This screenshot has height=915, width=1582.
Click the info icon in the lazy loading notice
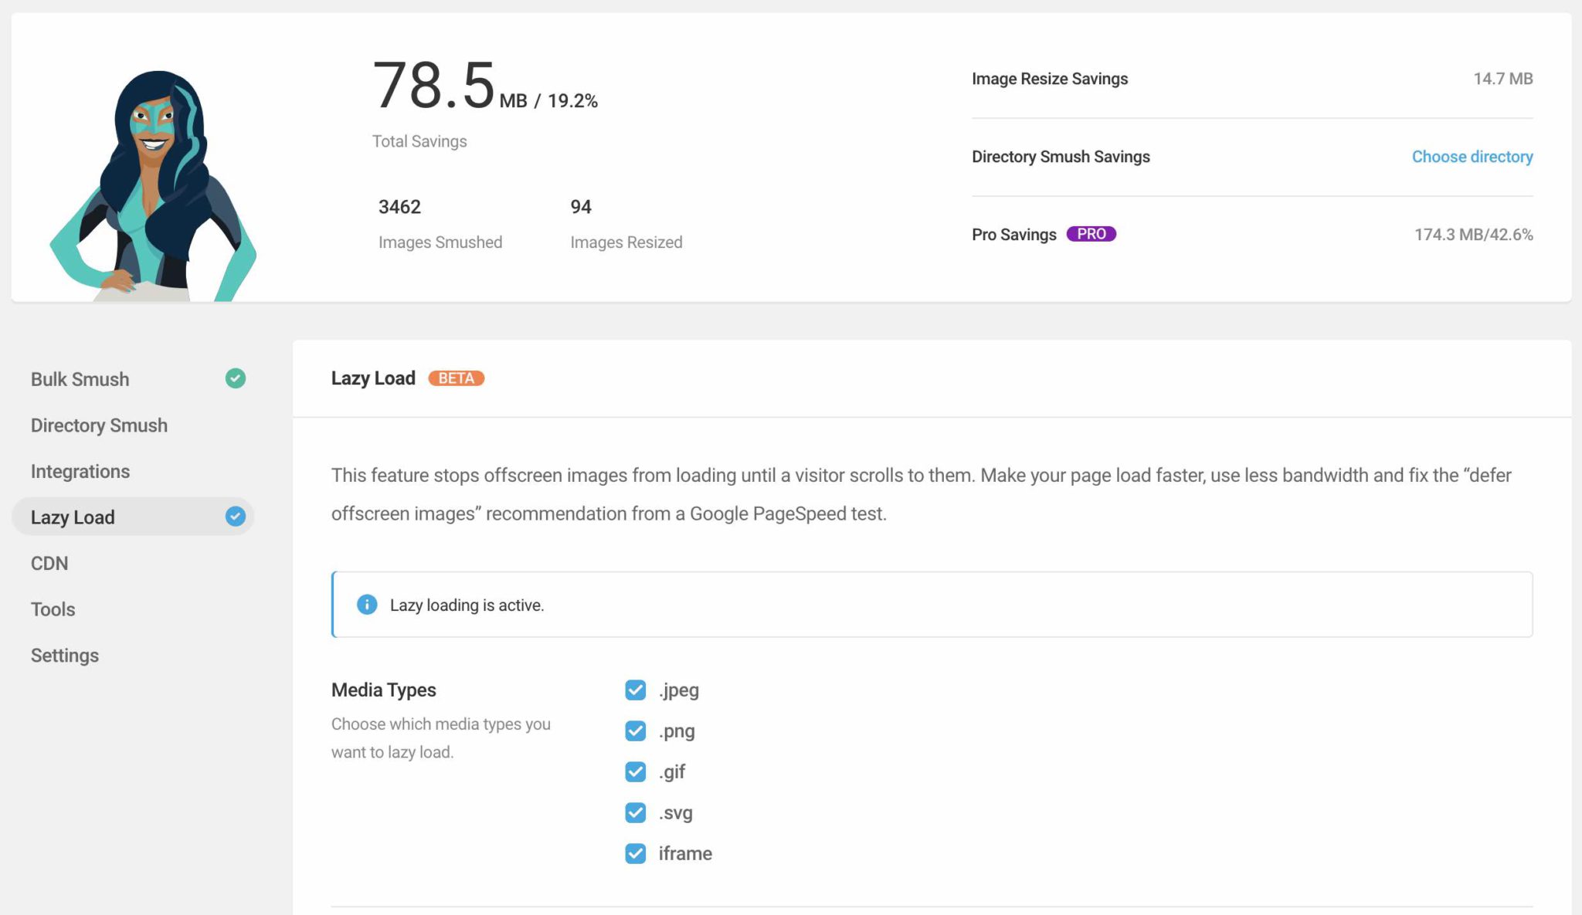[367, 605]
